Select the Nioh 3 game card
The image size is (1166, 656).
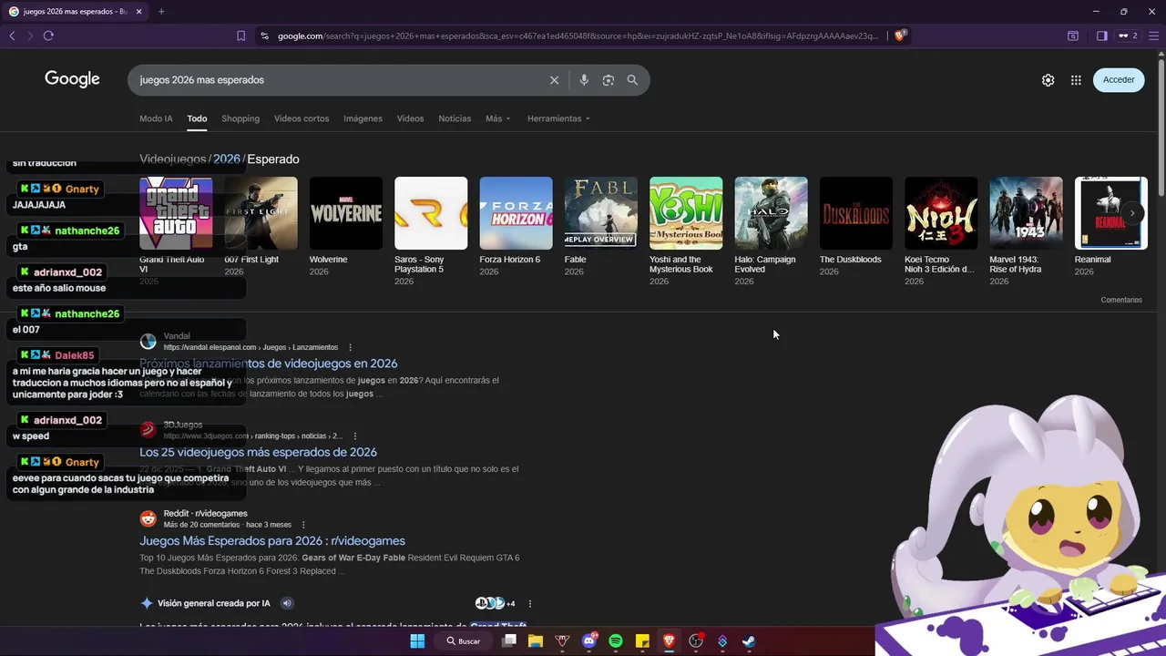pyautogui.click(x=941, y=231)
